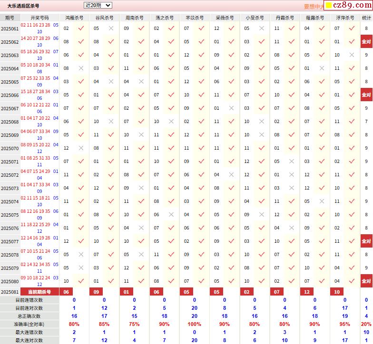Select the 统计 column header
The width and height of the screenshot is (373, 344).
tap(366, 18)
